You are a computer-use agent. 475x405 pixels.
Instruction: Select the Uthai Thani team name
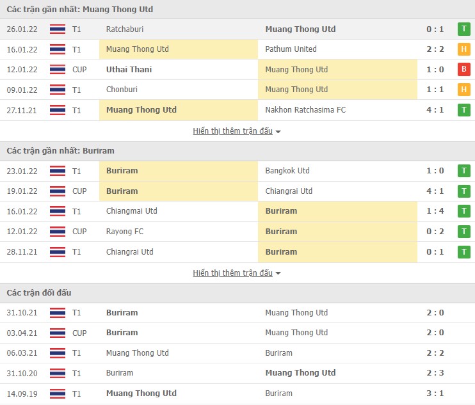(x=129, y=69)
